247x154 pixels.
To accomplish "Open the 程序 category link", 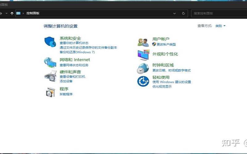I will tap(64, 89).
